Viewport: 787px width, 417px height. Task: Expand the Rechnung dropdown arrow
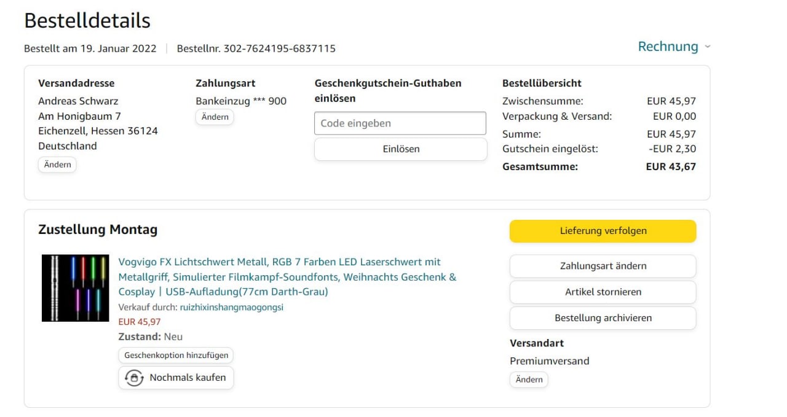(x=707, y=47)
